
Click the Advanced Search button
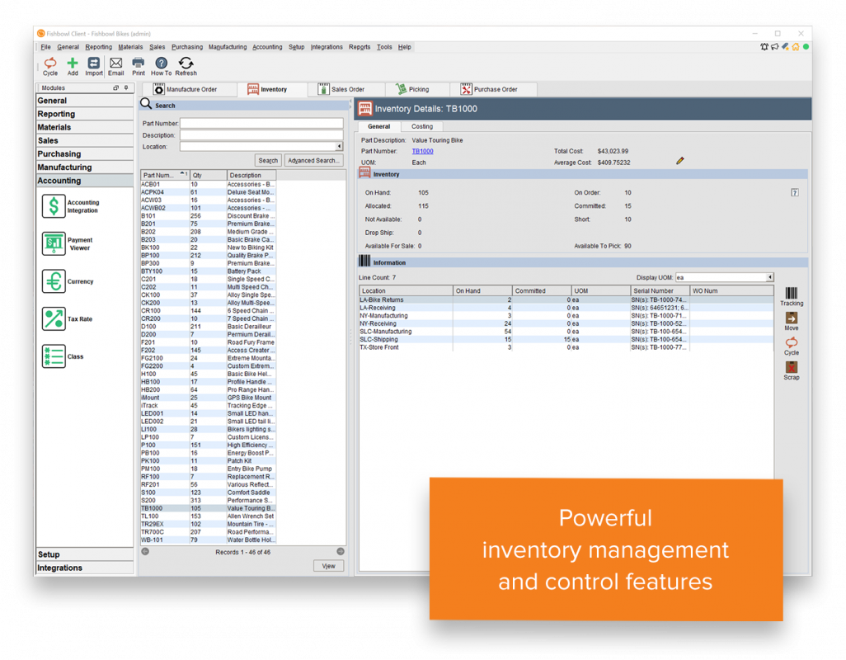point(313,160)
